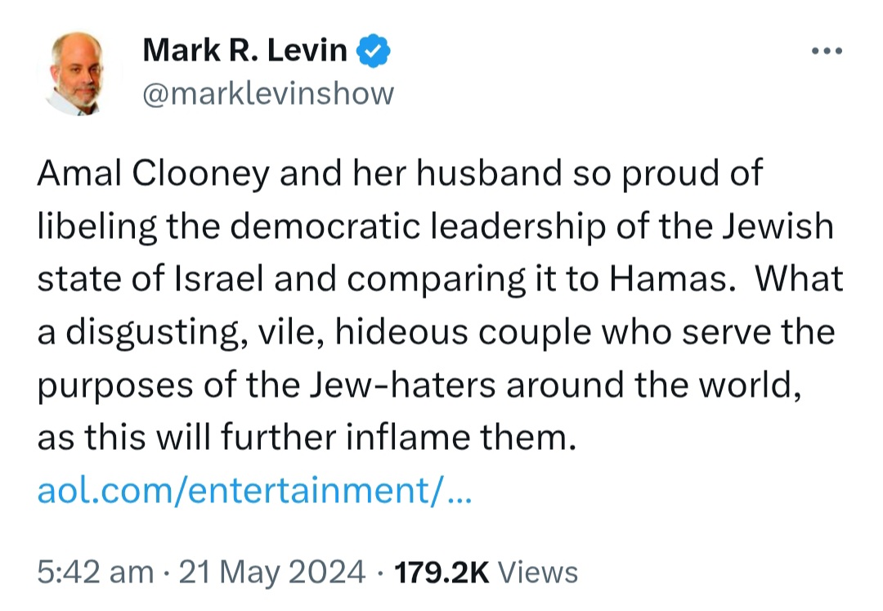Click the name Amal Clooney in tweet
Image resolution: width=883 pixels, height=611 pixels.
pos(154,173)
